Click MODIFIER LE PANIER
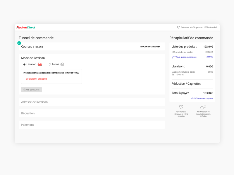 click(x=150, y=46)
